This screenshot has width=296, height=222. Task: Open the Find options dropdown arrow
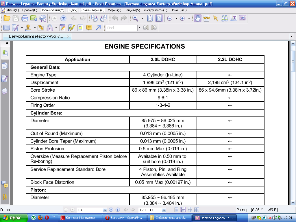coord(140,27)
